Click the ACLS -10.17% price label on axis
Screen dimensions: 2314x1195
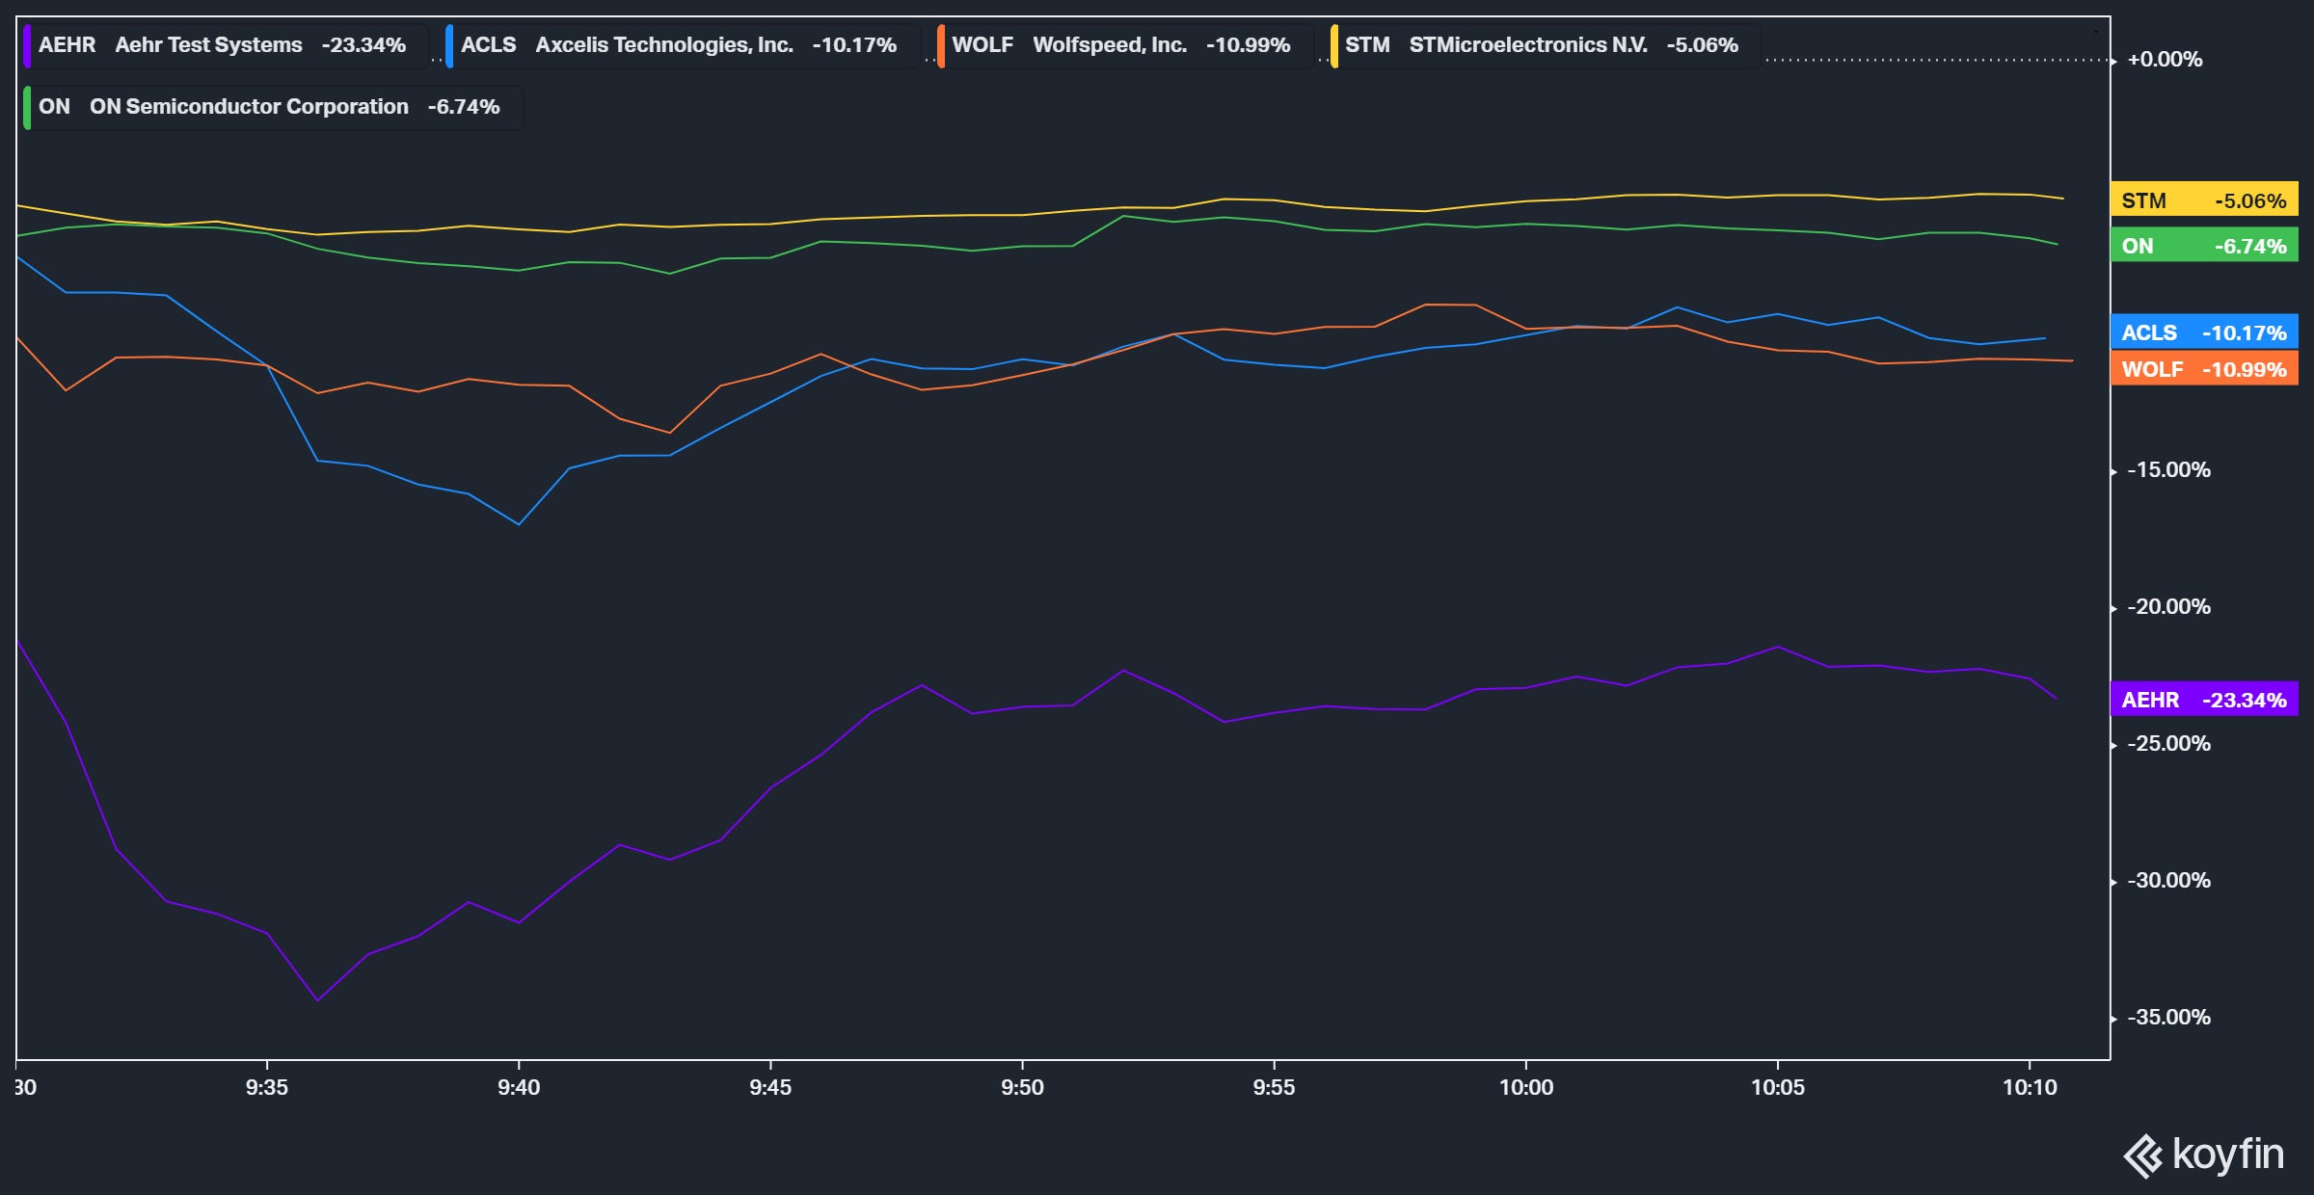pyautogui.click(x=2204, y=332)
